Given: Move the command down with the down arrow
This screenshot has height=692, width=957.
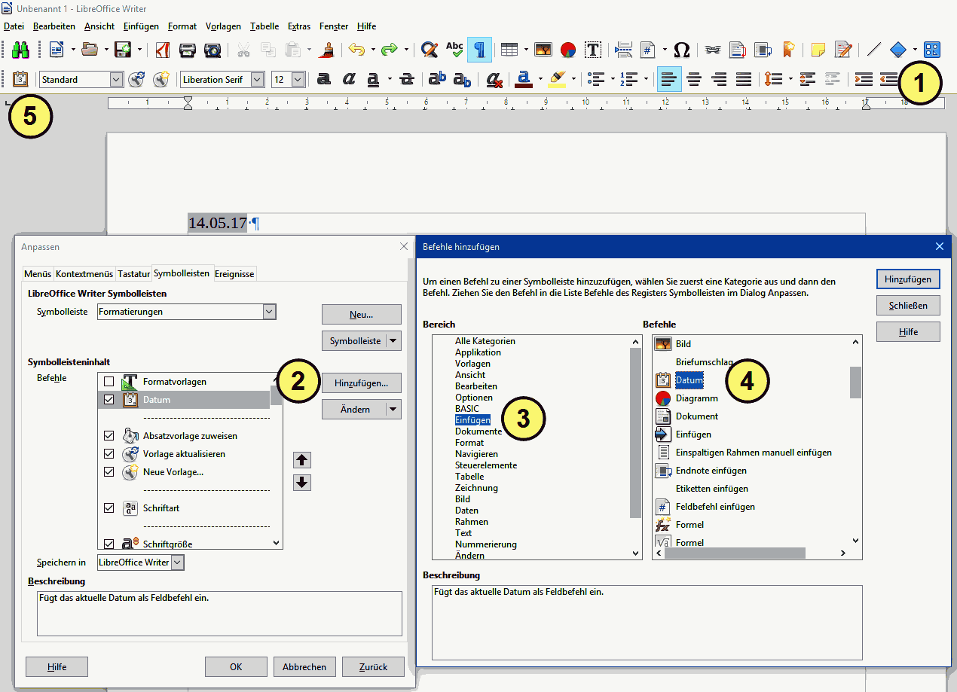Looking at the screenshot, I should [x=302, y=483].
